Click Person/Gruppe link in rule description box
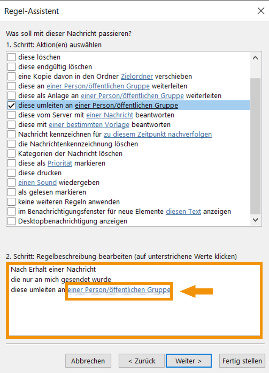This screenshot has height=373, width=269. click(x=119, y=290)
